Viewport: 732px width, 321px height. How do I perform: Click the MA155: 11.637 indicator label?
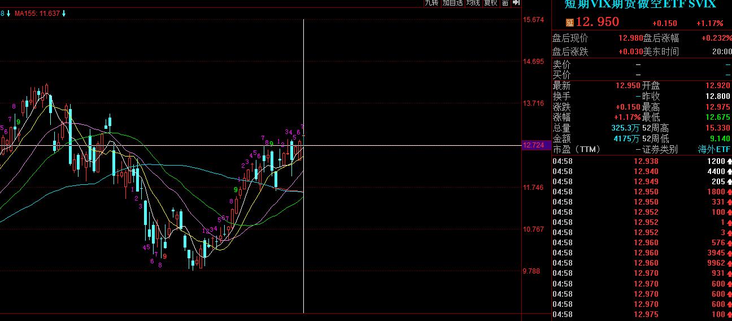click(37, 13)
